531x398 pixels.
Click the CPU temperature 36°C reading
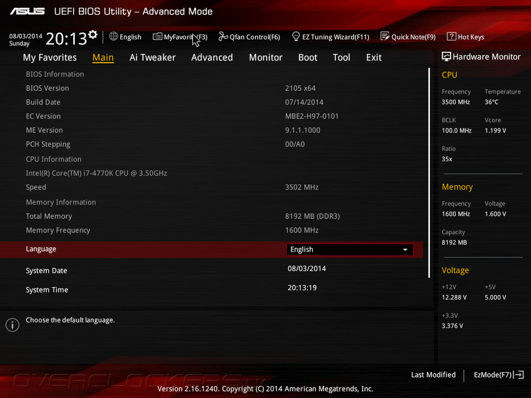tap(491, 102)
